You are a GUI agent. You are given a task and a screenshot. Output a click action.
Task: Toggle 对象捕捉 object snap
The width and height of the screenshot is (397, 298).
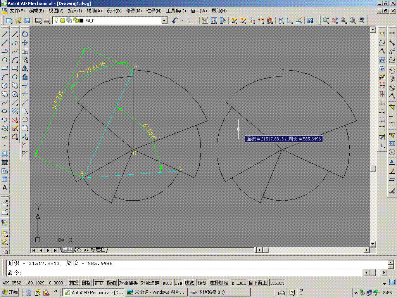coord(128,283)
